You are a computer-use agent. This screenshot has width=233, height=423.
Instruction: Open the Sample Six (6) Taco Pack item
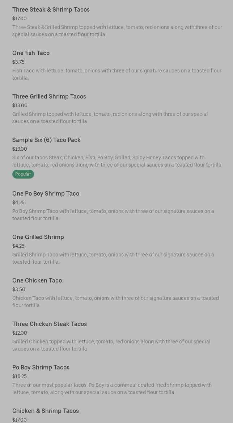46,140
